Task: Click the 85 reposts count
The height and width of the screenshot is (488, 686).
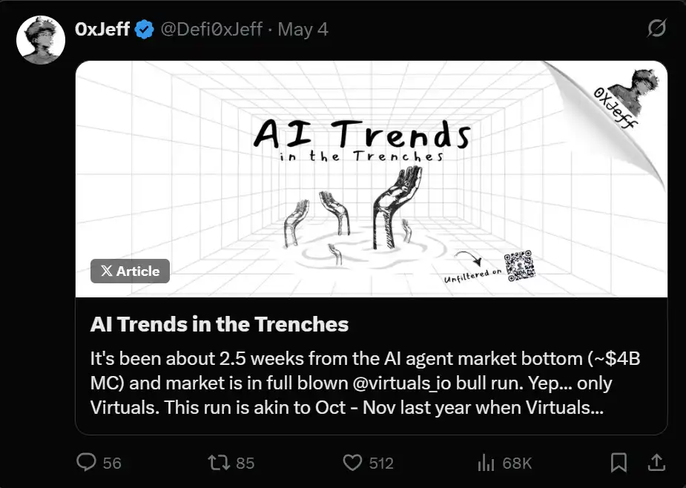Action: coord(245,463)
